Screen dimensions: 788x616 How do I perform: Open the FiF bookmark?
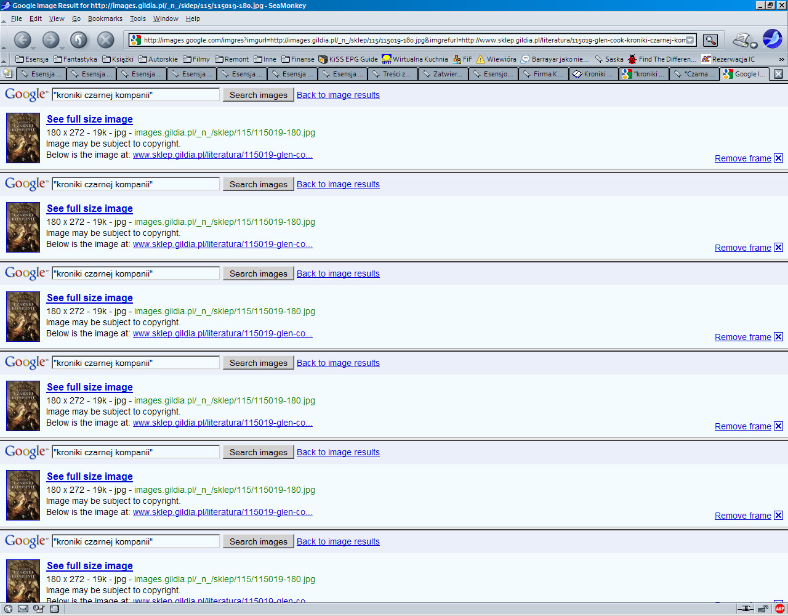tap(462, 59)
